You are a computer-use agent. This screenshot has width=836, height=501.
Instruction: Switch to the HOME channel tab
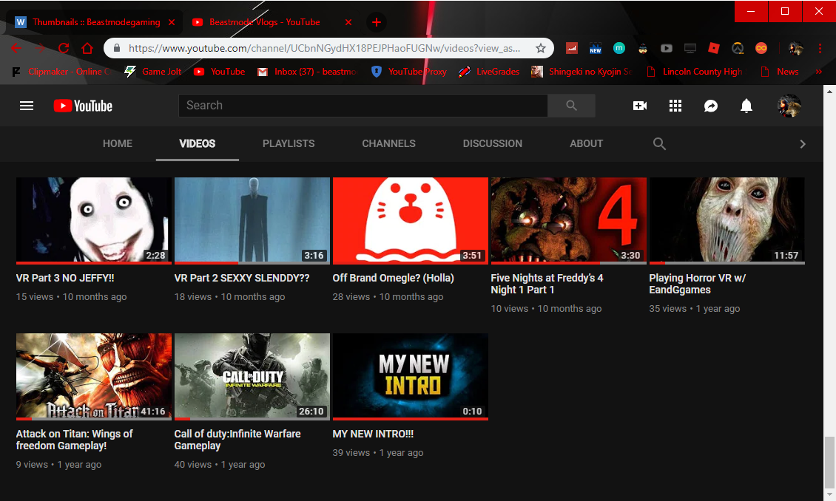click(118, 144)
